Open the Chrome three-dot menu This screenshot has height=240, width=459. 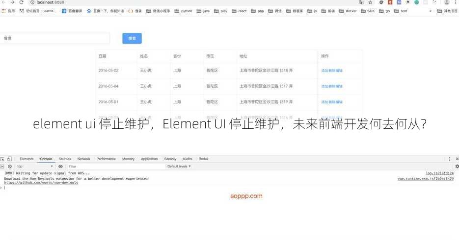click(456, 2)
